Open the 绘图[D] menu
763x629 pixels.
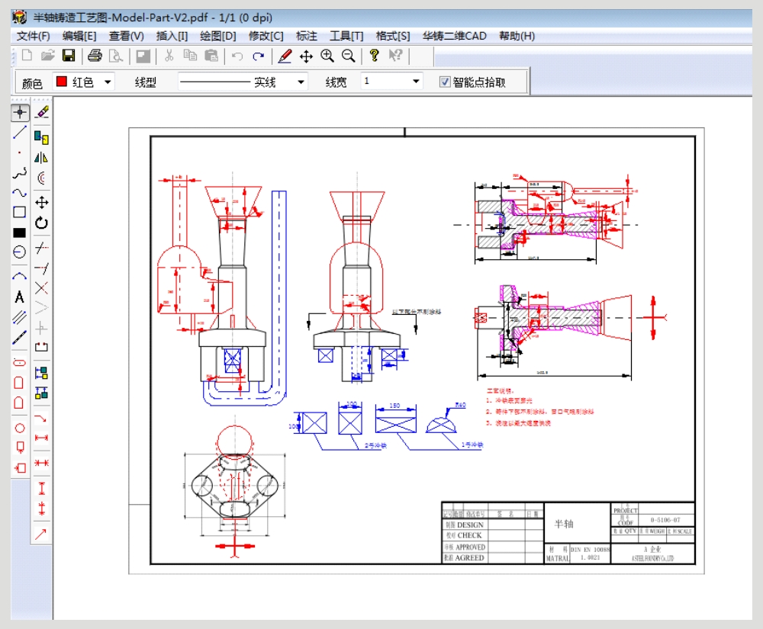pos(218,36)
